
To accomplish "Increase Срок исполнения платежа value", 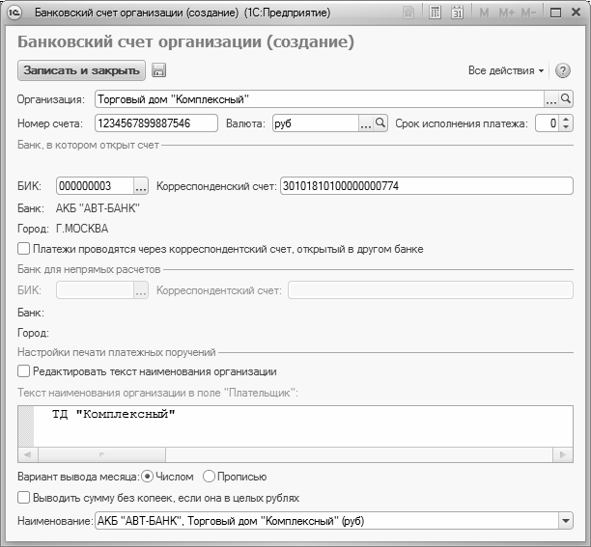I will (566, 119).
